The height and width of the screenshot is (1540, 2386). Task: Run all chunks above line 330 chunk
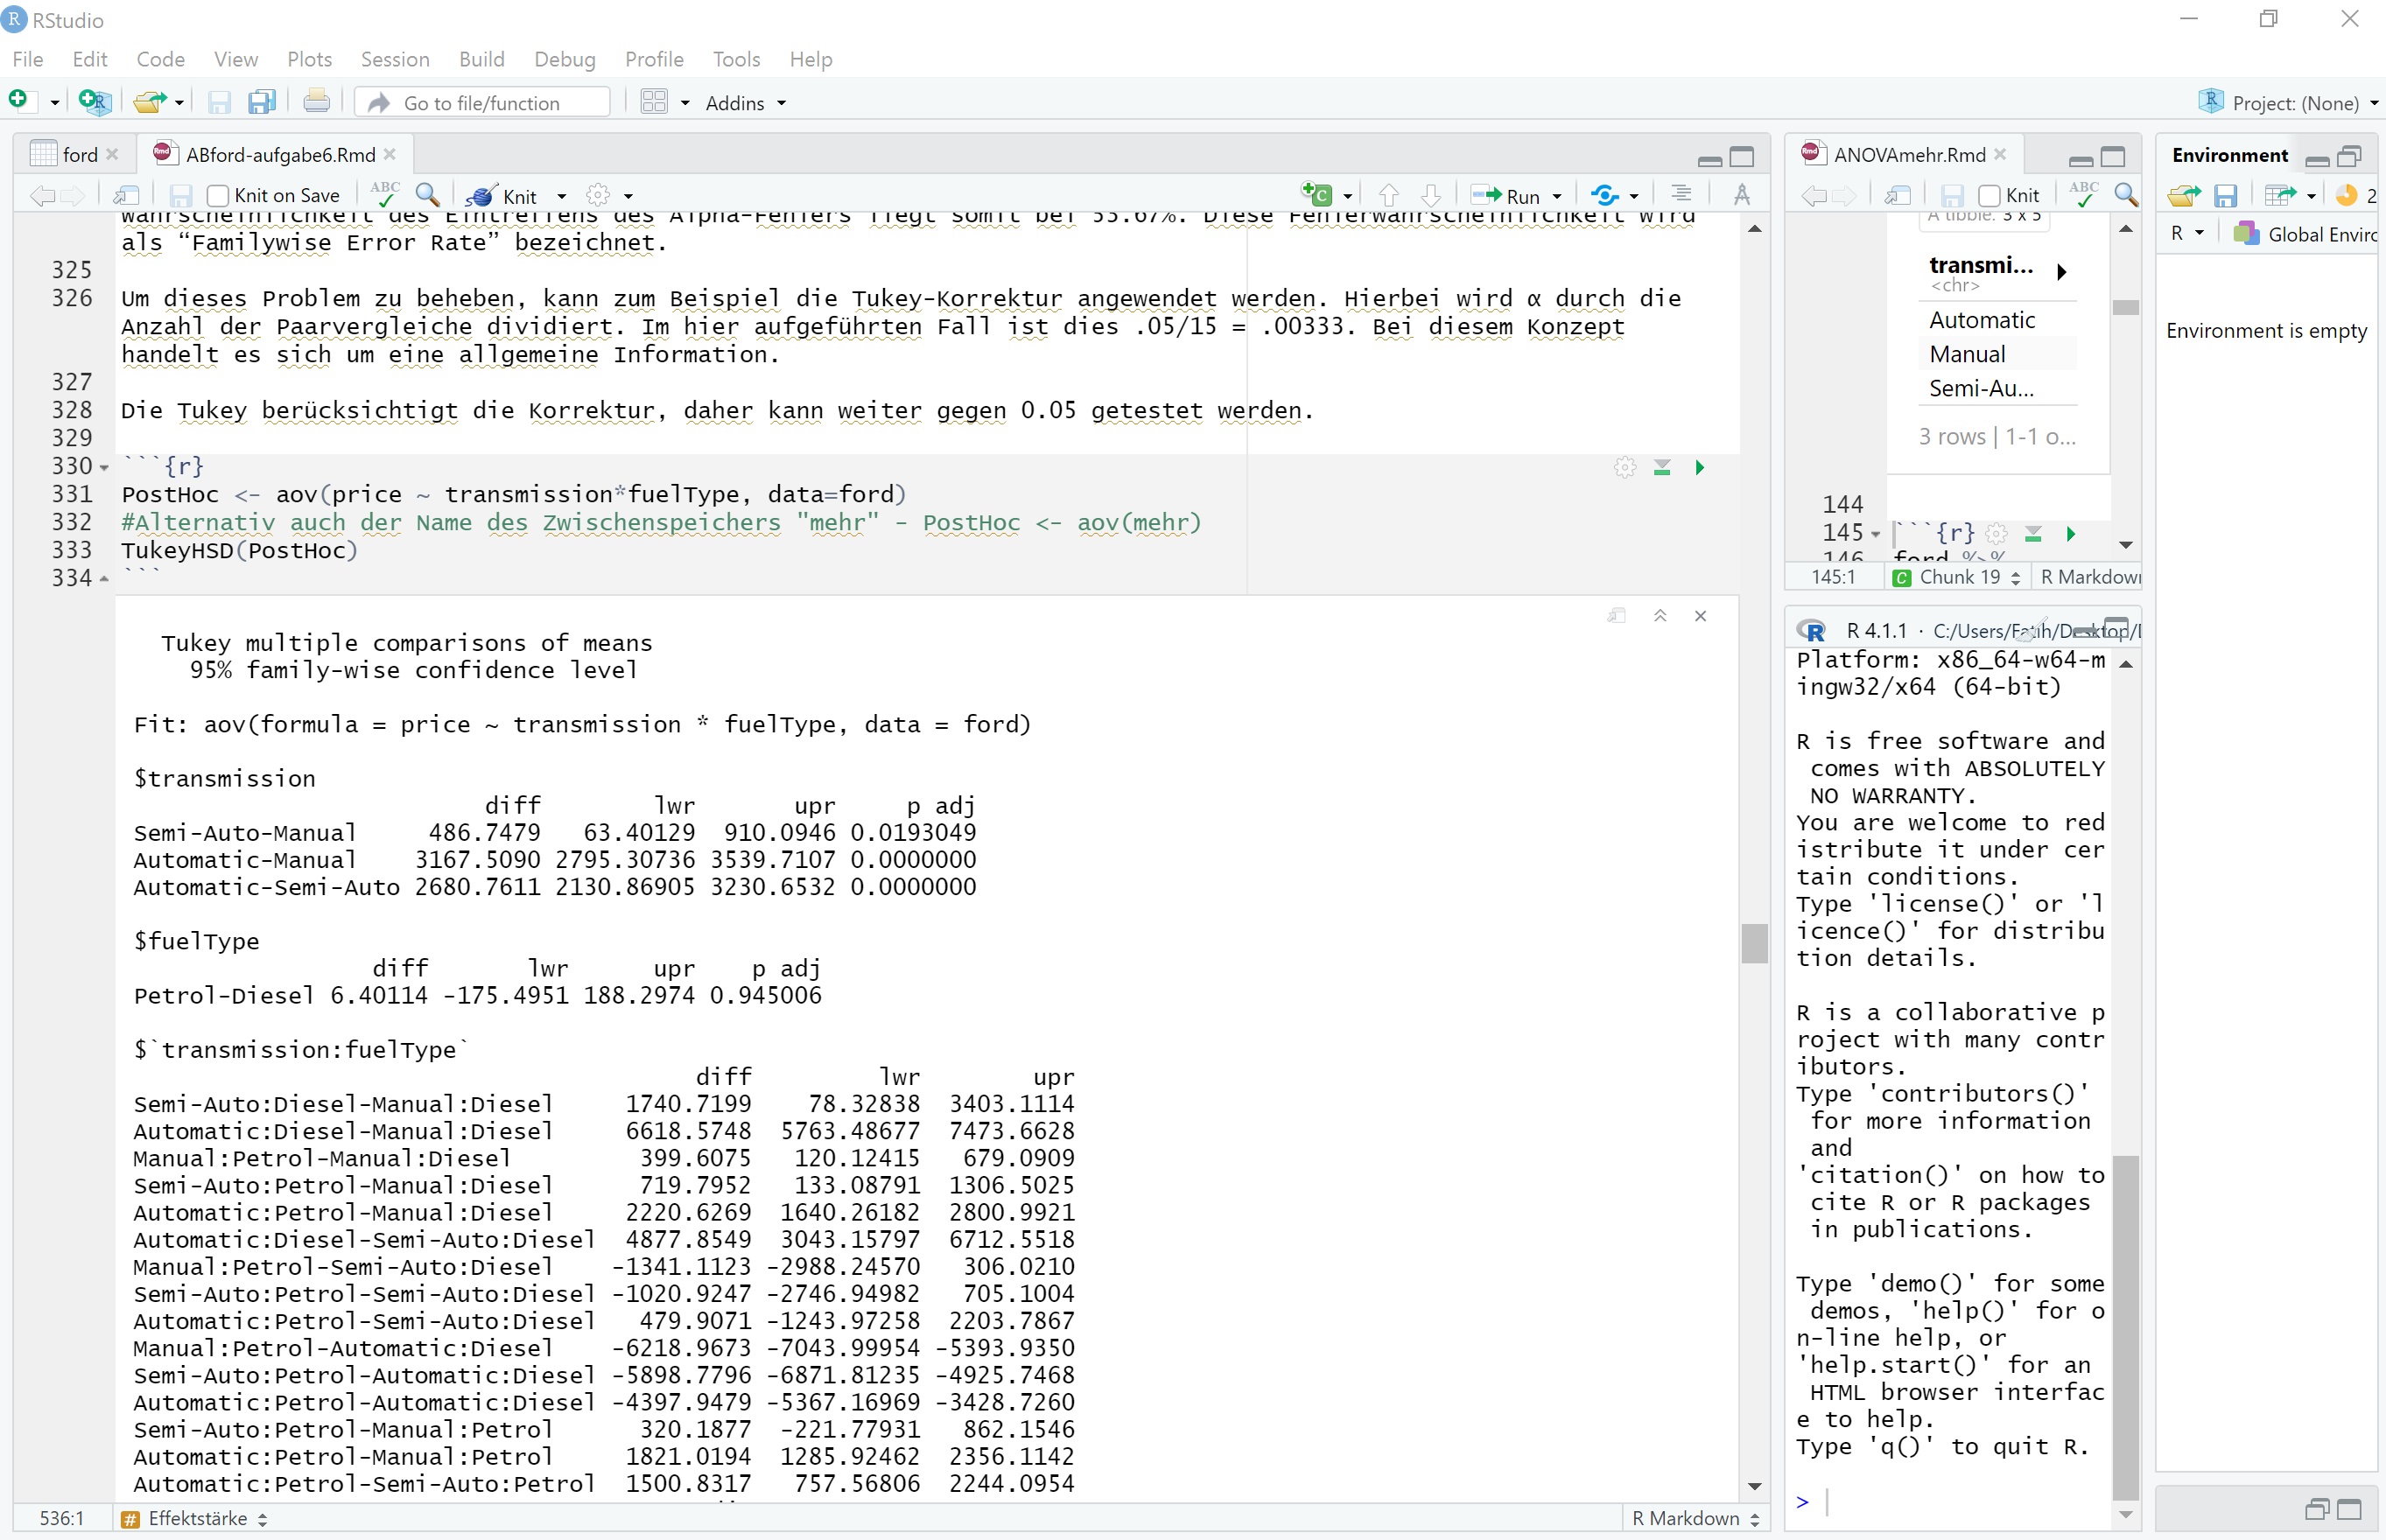click(x=1662, y=468)
